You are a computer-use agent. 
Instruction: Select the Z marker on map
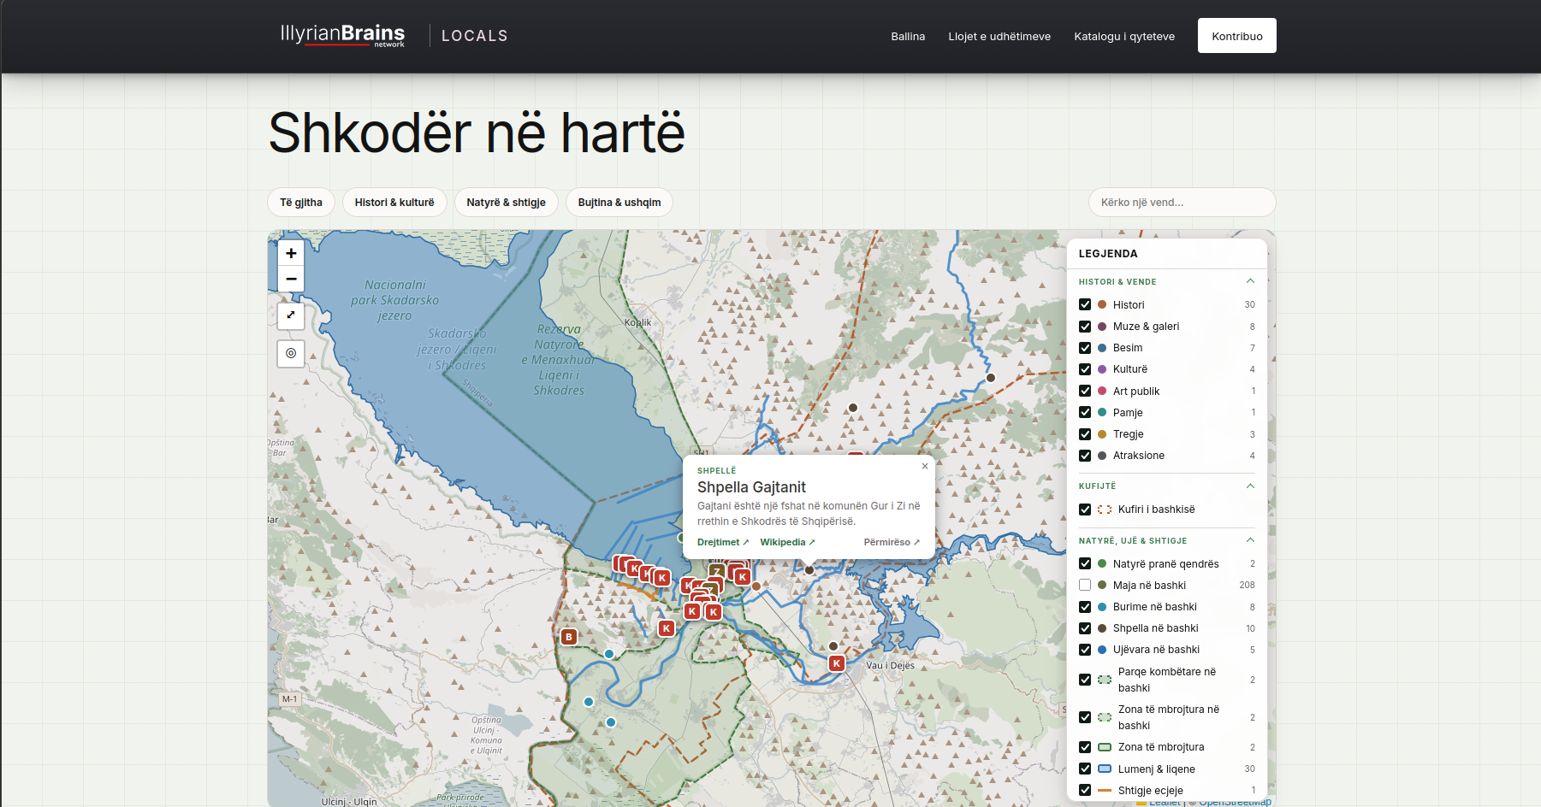[x=717, y=571]
